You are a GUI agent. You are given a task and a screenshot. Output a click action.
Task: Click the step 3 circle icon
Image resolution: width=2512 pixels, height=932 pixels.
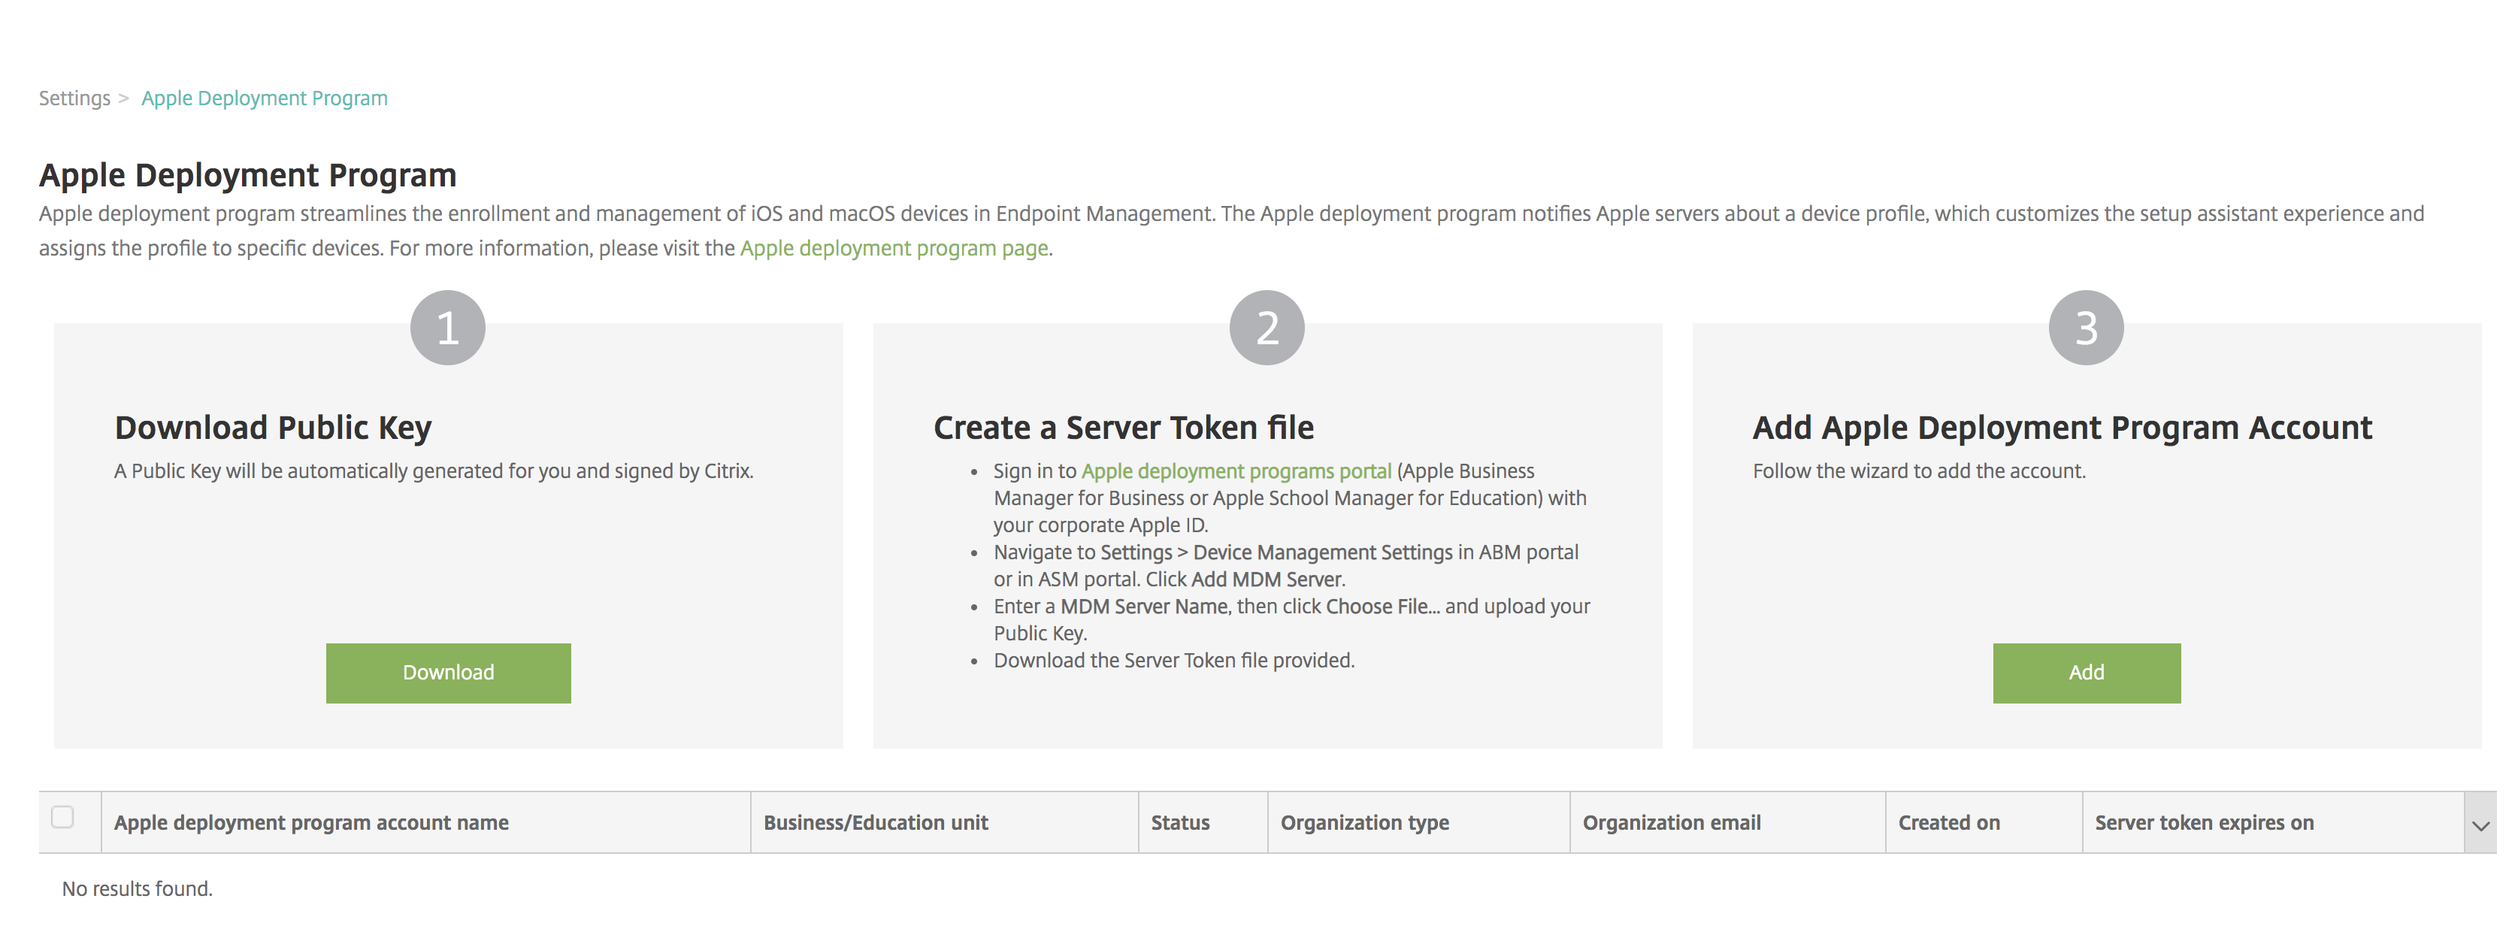point(2086,328)
